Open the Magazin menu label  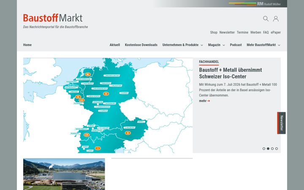coord(214,45)
